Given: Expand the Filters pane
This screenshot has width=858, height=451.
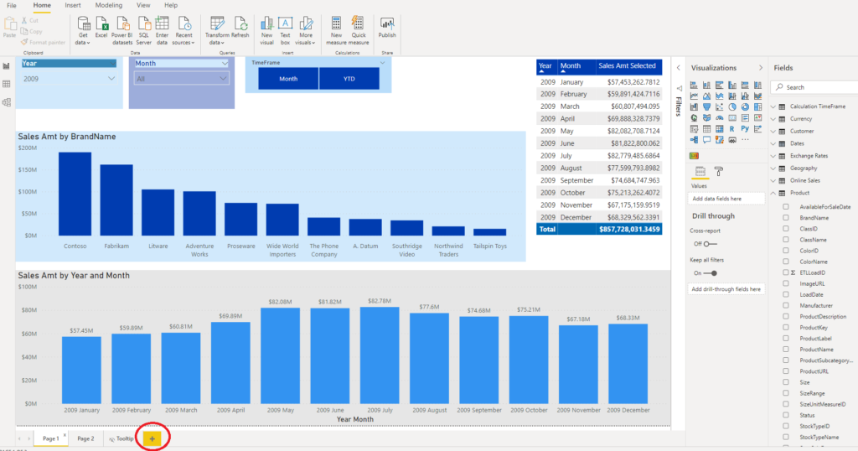Looking at the screenshot, I should pos(679,68).
